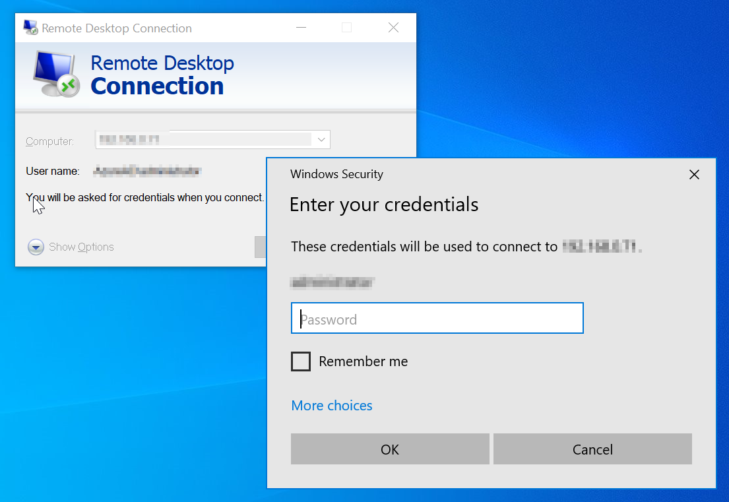The width and height of the screenshot is (729, 502).
Task: Enable the Remember me checkbox
Action: coord(301,361)
